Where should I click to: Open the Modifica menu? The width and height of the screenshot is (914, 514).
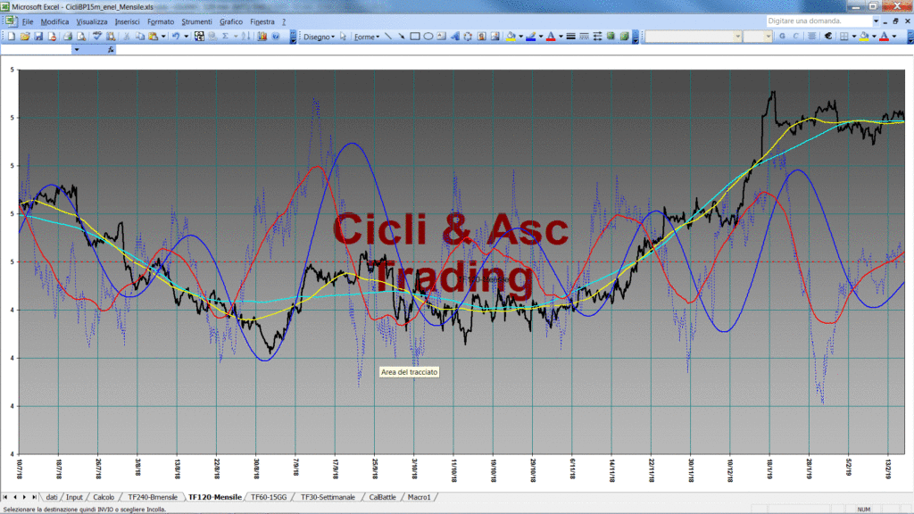click(54, 21)
